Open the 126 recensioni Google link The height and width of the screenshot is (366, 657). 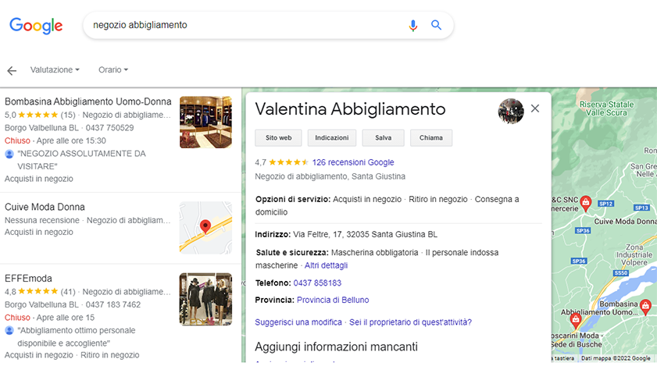pyautogui.click(x=353, y=162)
